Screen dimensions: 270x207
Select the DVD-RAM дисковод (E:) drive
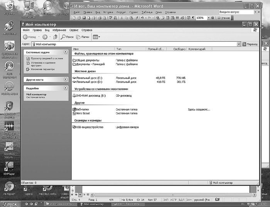point(74,95)
